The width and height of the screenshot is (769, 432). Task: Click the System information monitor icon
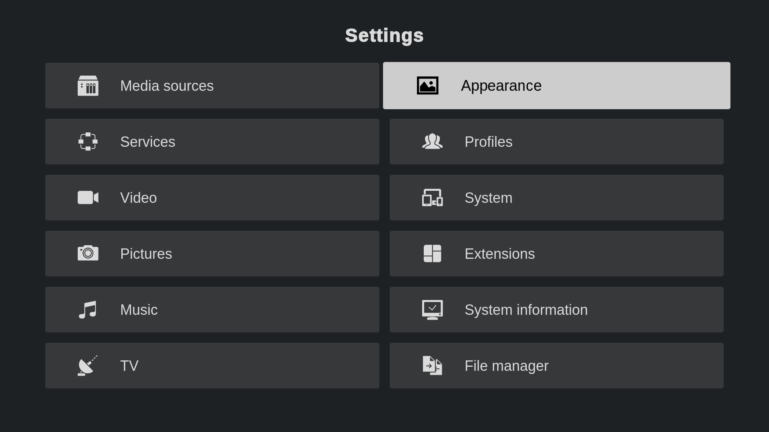pyautogui.click(x=432, y=310)
